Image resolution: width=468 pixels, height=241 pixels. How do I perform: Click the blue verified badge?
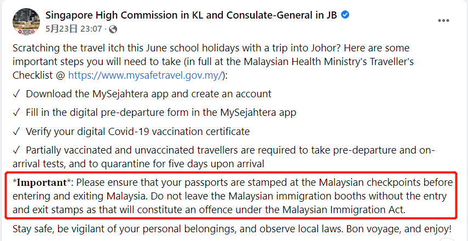coord(345,15)
